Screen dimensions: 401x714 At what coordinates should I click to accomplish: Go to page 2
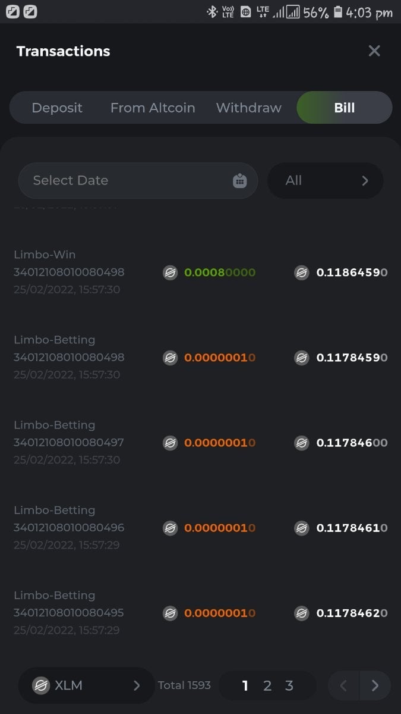[x=267, y=686]
